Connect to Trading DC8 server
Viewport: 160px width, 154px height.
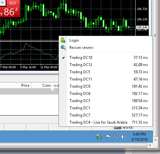tap(106, 86)
